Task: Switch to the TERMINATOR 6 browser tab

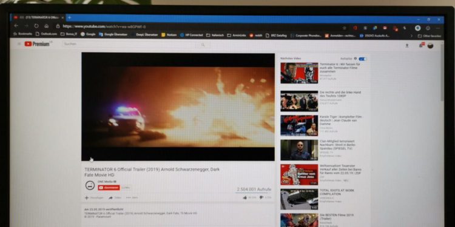Action: tap(39, 18)
